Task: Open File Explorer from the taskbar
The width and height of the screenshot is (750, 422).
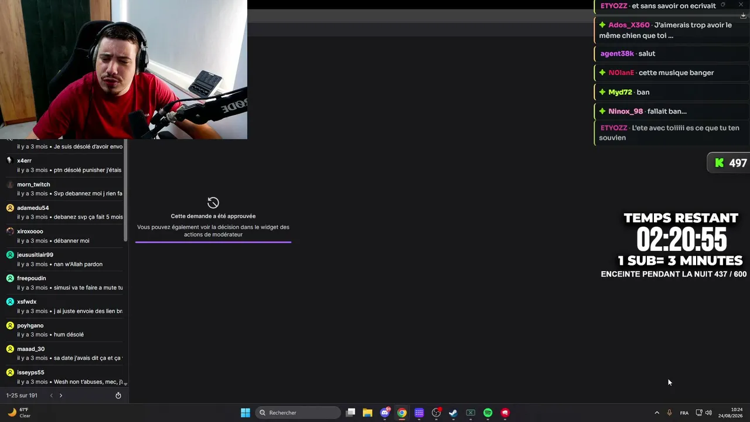Action: click(x=367, y=413)
